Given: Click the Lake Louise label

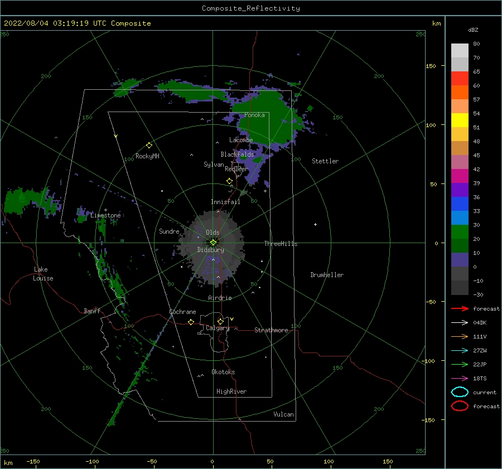Looking at the screenshot, I should (x=43, y=274).
